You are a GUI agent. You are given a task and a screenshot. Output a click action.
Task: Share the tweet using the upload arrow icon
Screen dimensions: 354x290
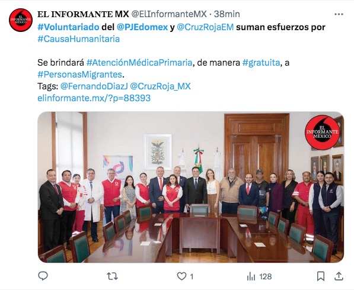(x=339, y=276)
